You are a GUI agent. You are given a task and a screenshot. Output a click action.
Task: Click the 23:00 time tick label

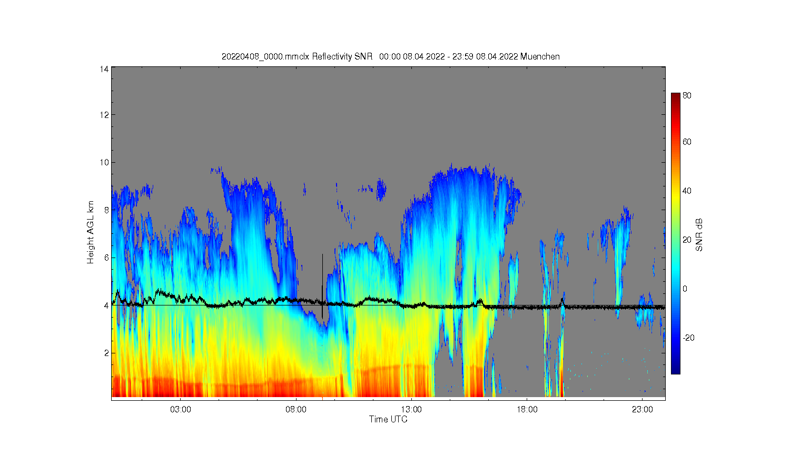[642, 409]
